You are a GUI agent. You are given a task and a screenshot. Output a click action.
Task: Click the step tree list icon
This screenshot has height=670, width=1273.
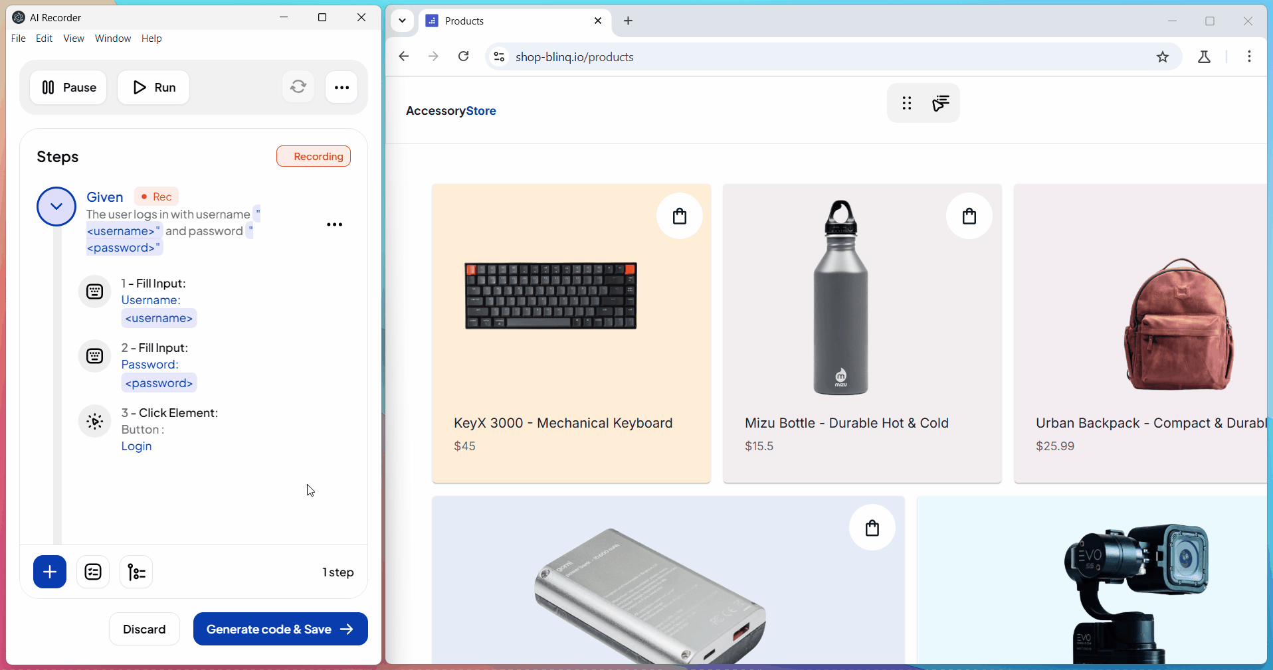coord(136,572)
